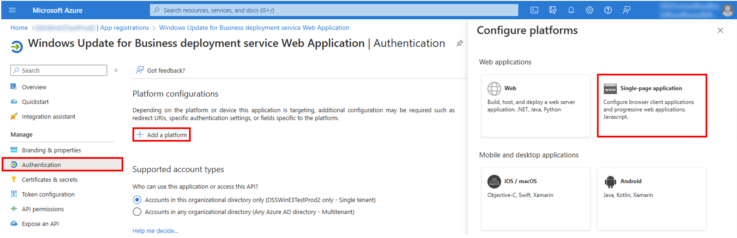Choose the Android platform card
Screen dimensions: 737x238
tap(651, 199)
